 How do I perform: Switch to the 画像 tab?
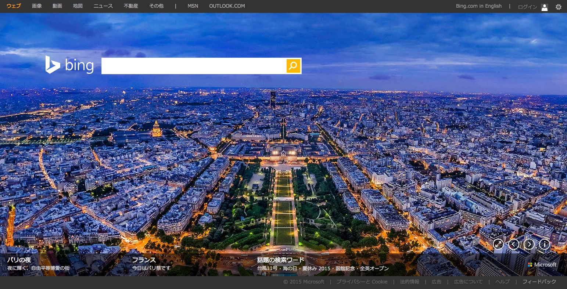37,6
